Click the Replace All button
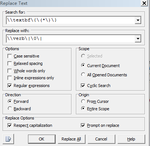 (x=71, y=139)
